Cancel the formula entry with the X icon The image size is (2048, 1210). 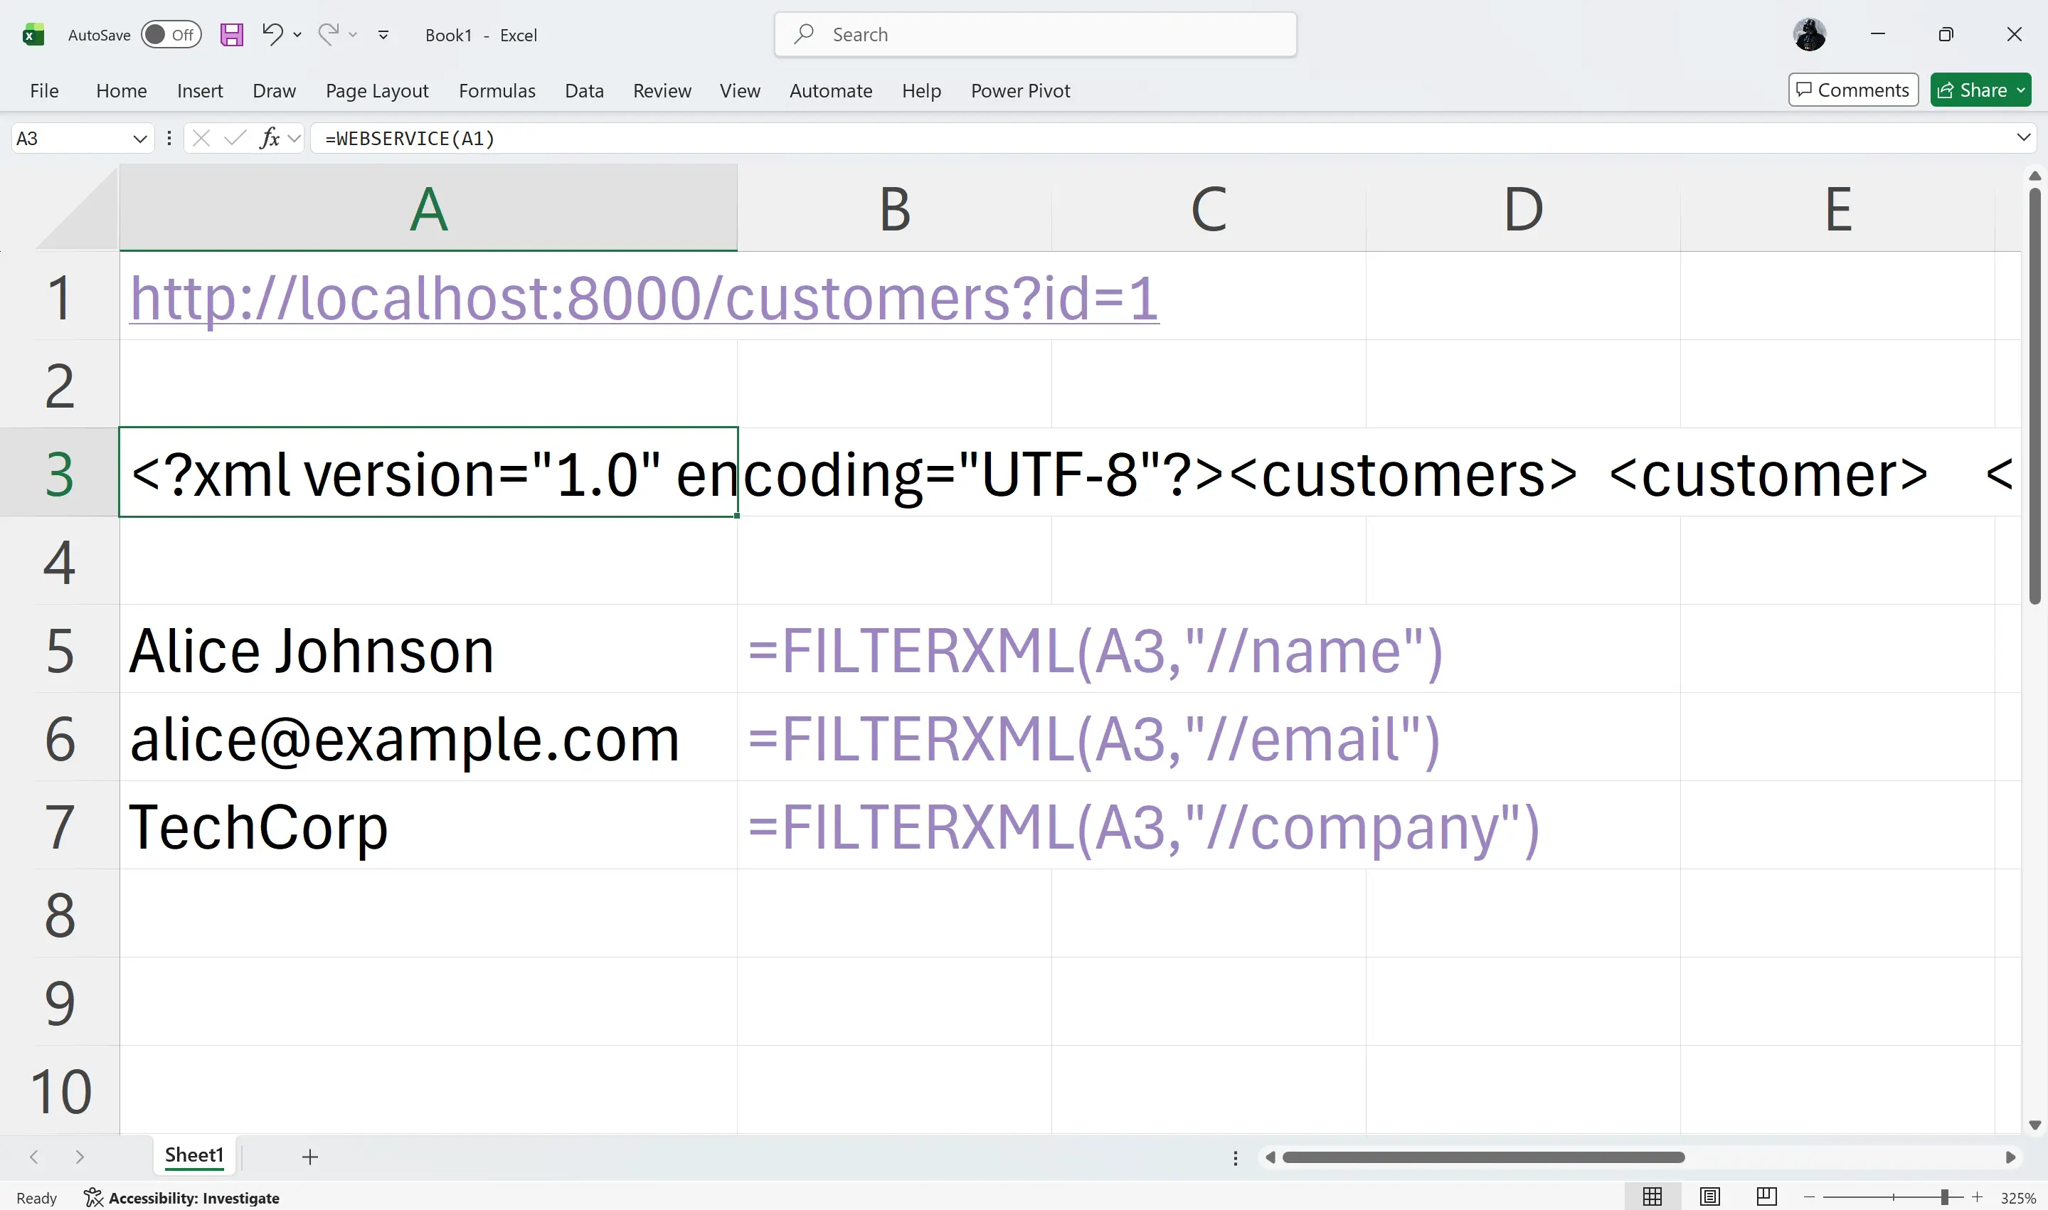point(201,138)
